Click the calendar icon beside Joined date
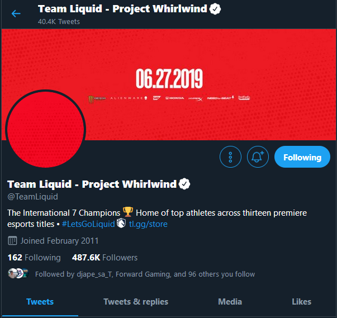Image resolution: width=337 pixels, height=318 pixels. 12,241
